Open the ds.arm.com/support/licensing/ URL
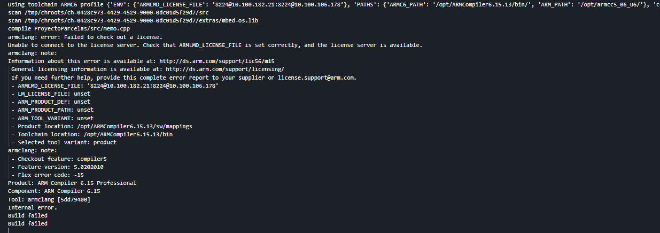660x233 pixels. pyautogui.click(x=225, y=69)
